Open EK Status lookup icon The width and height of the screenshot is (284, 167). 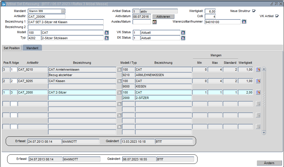tap(183, 38)
